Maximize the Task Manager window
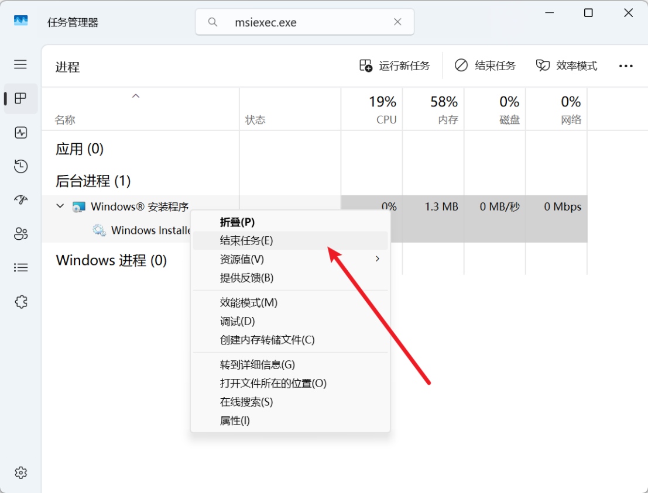This screenshot has width=648, height=493. click(x=588, y=13)
